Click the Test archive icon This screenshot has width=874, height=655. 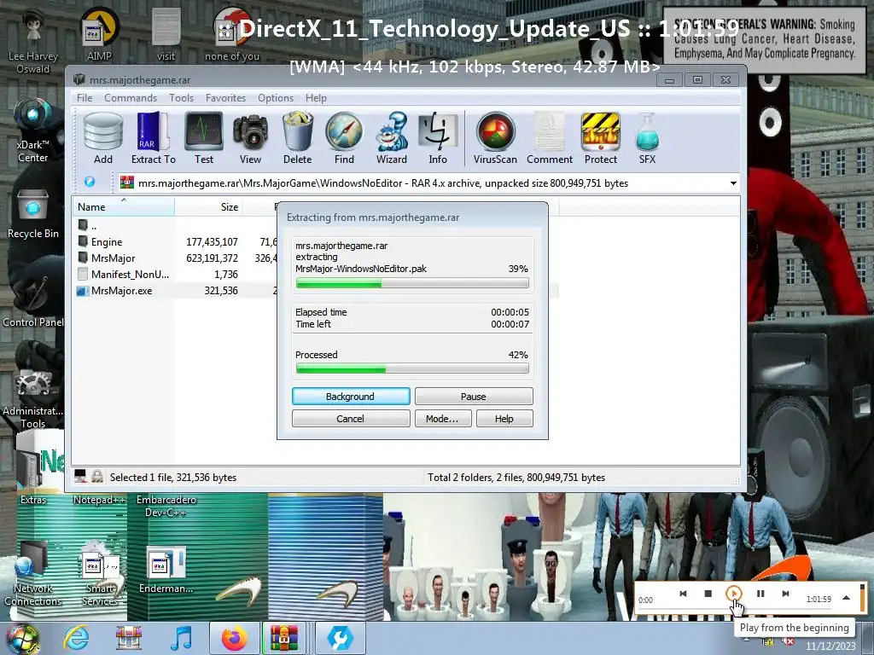click(204, 138)
